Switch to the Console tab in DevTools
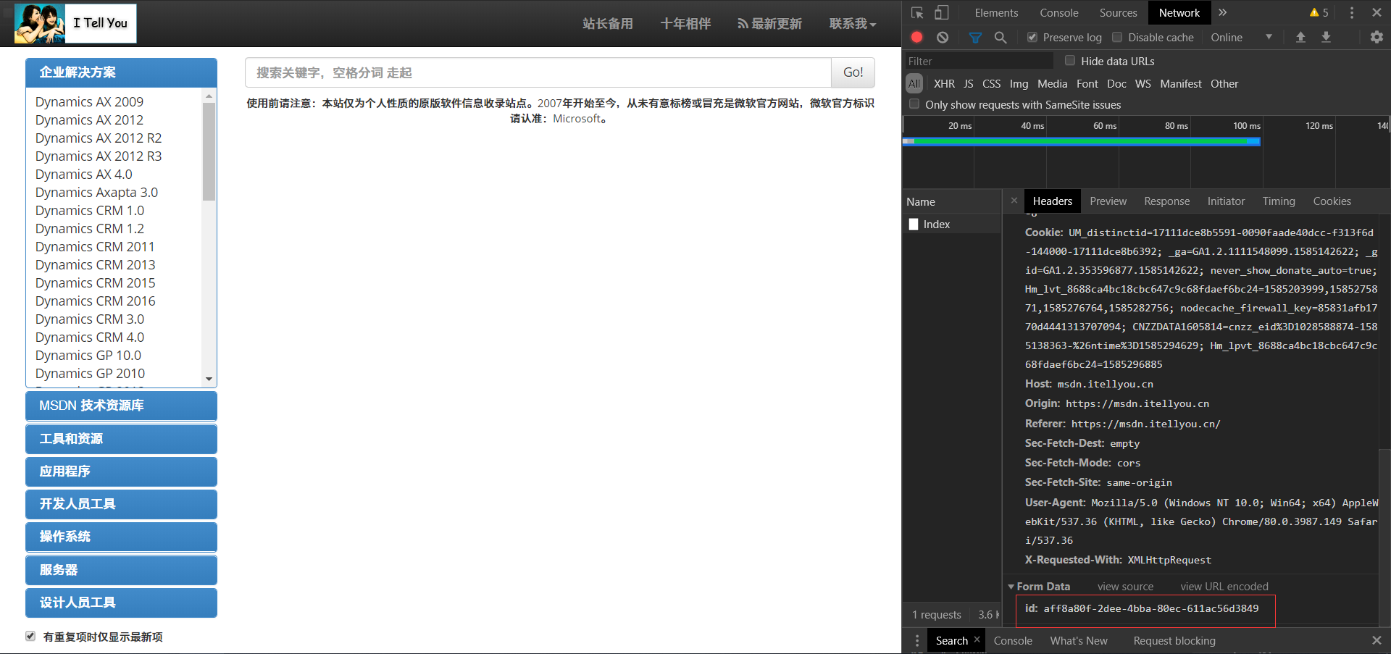Viewport: 1391px width, 654px height. pyautogui.click(x=1058, y=12)
